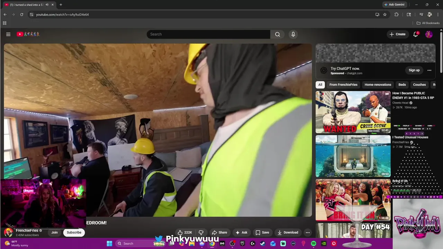Click Ask Gemini in title bar
443x249 pixels.
(x=394, y=4)
